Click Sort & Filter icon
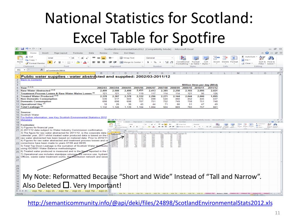The height and width of the screenshot is (223, 298). pos(262,58)
